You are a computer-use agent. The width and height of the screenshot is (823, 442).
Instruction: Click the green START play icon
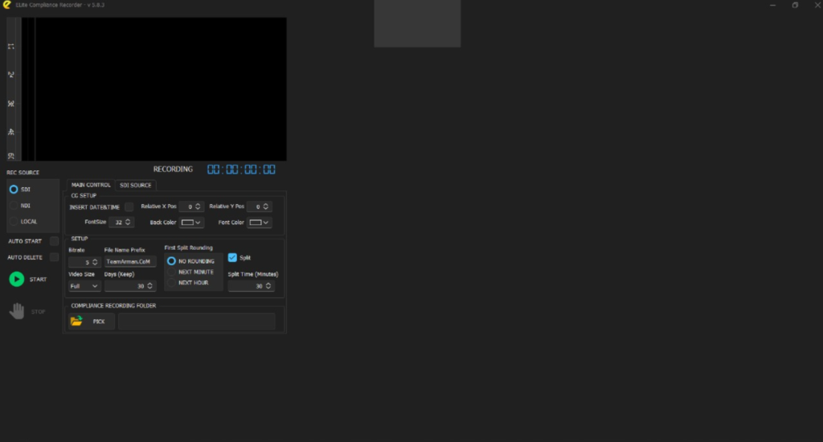pyautogui.click(x=16, y=279)
